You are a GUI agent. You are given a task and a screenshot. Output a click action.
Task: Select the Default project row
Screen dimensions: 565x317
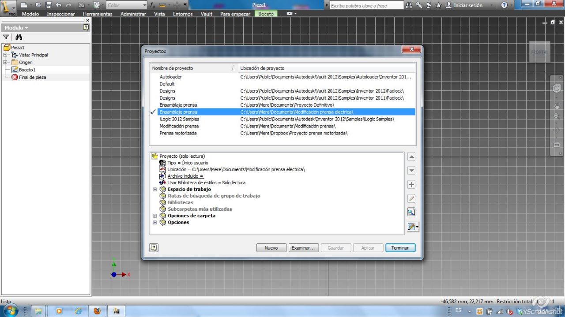282,84
